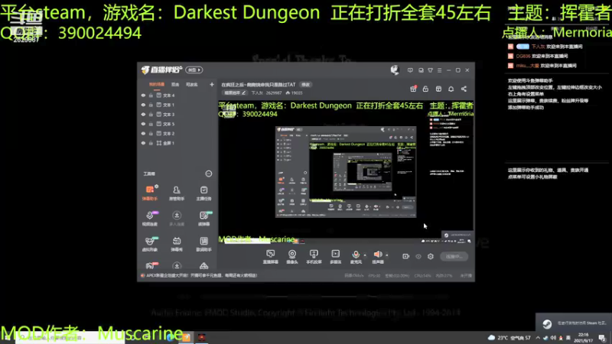
Task: Switch to the third scene tab
Action: tap(192, 84)
